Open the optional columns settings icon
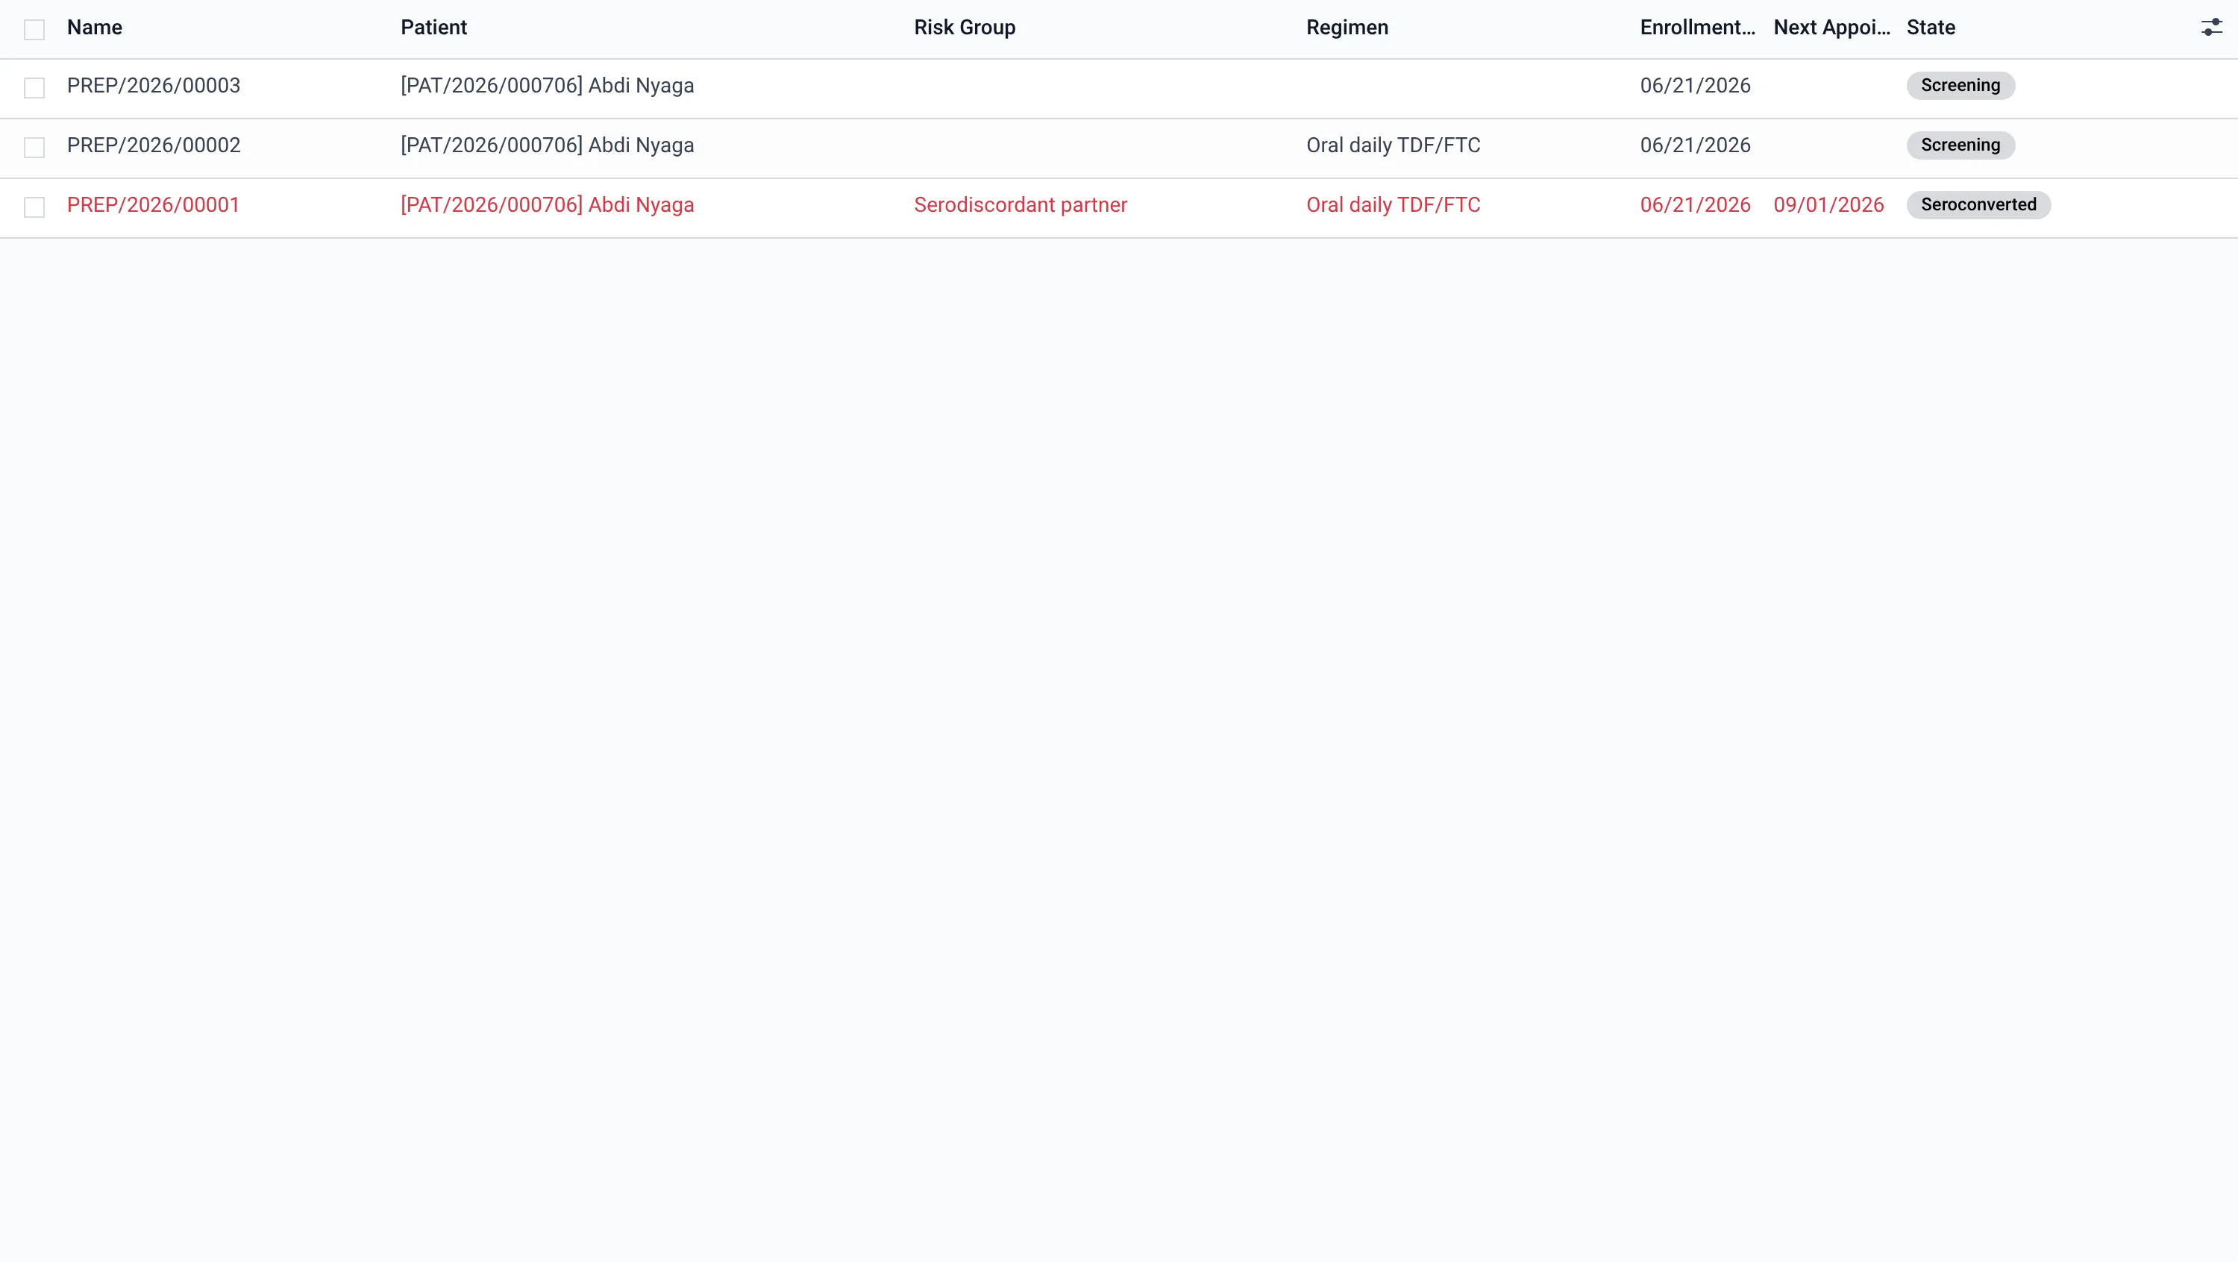The height and width of the screenshot is (1262, 2238). tap(2211, 28)
